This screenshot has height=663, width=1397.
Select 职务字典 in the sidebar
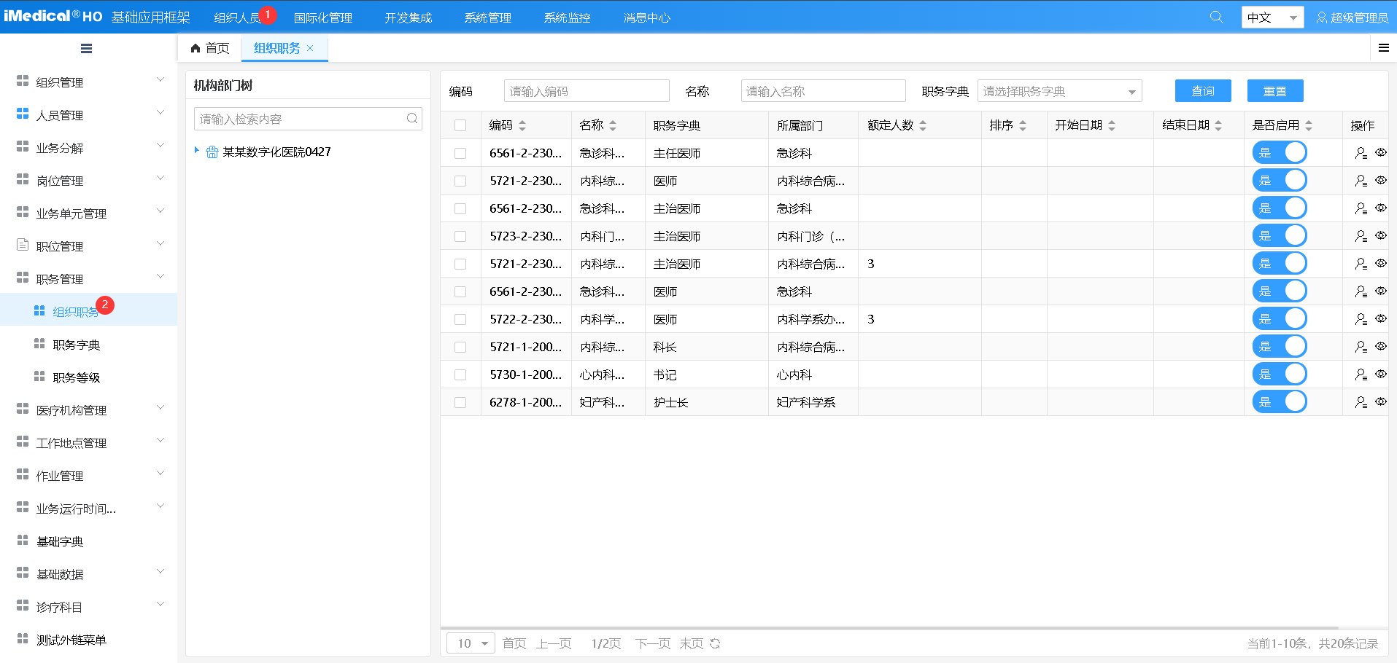click(77, 345)
